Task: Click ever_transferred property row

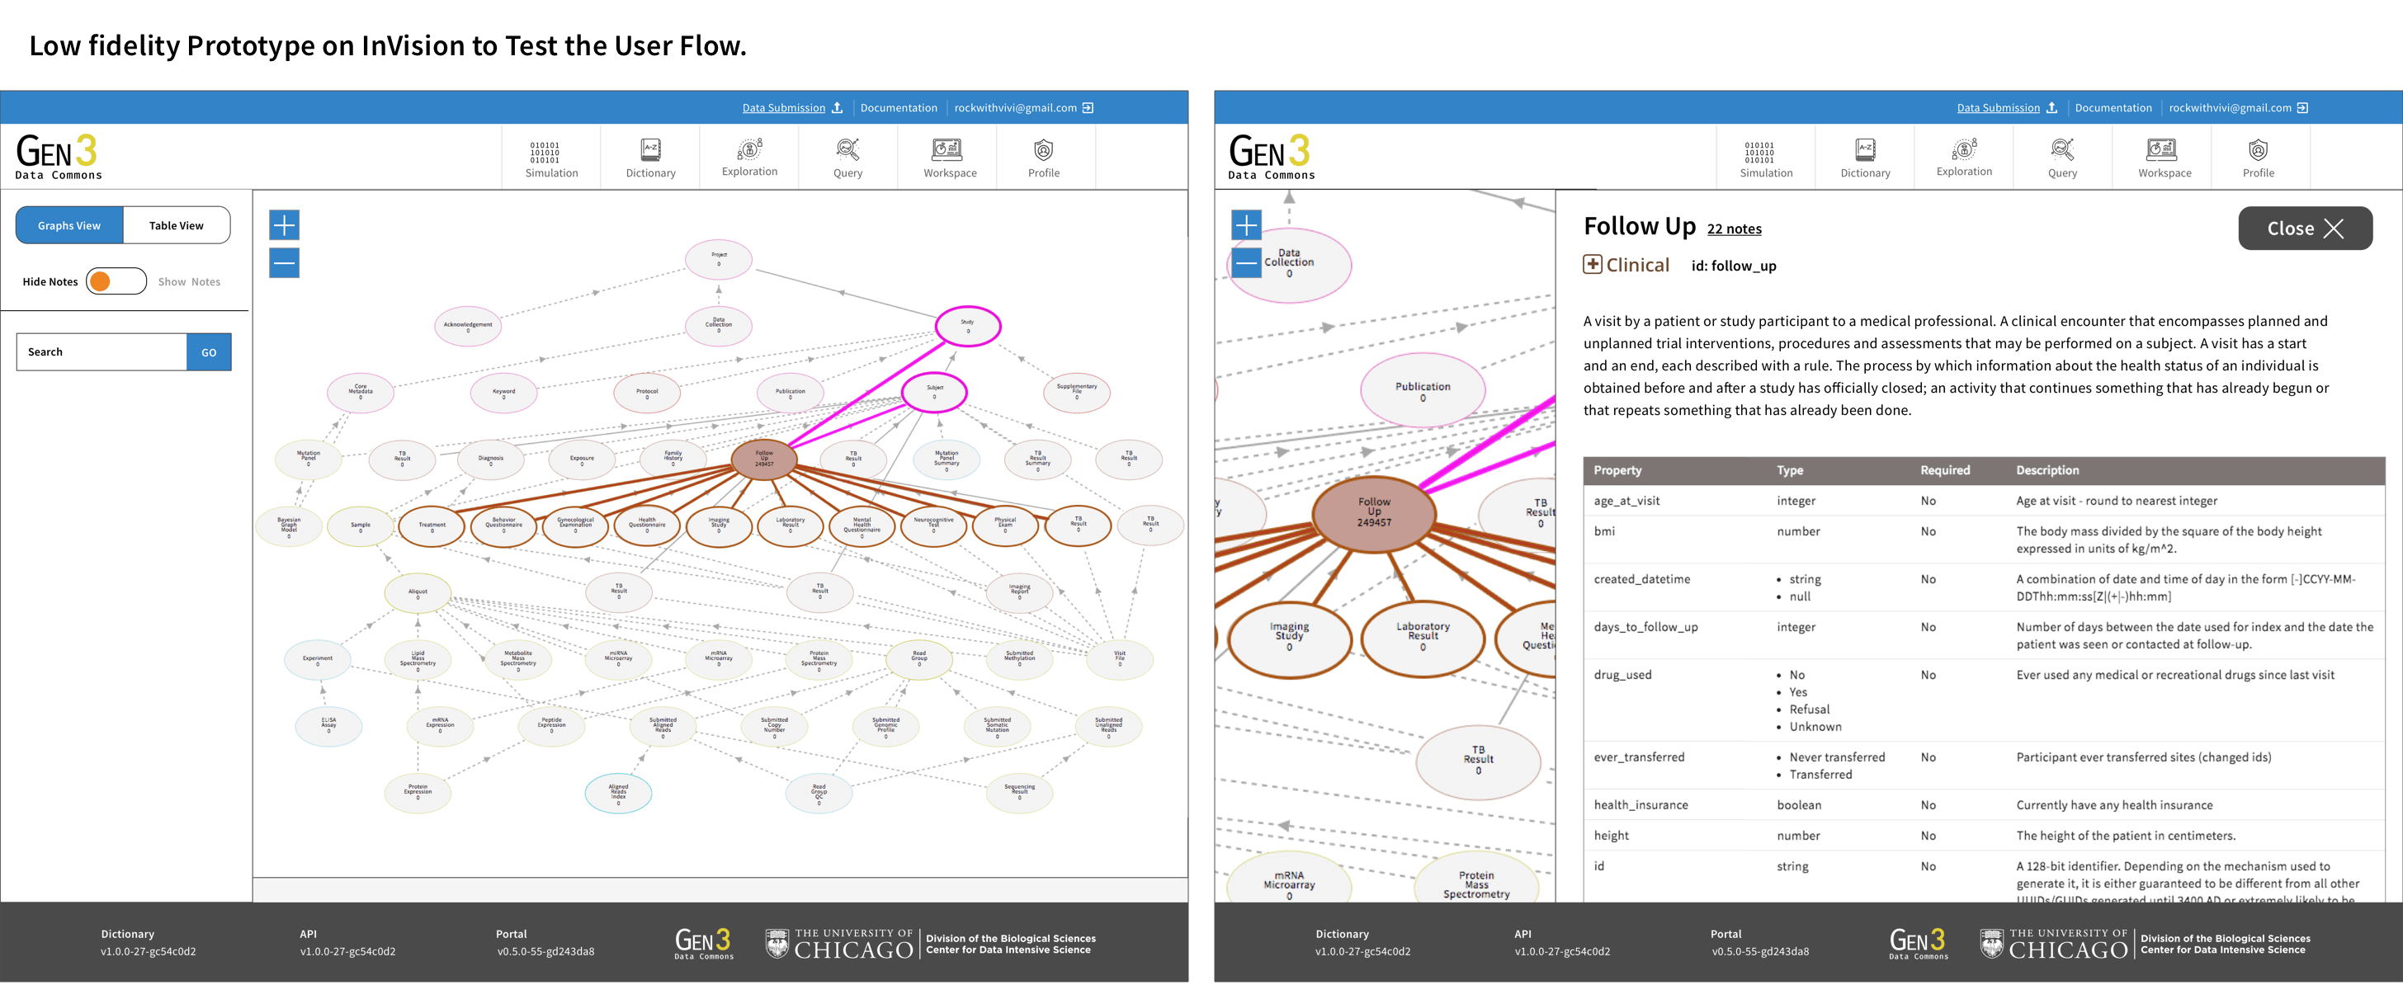Action: point(1984,766)
